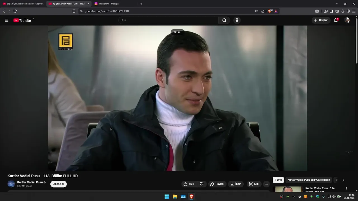Image resolution: width=358 pixels, height=201 pixels.
Task: Like the video with thumbs up
Action: (x=189, y=184)
